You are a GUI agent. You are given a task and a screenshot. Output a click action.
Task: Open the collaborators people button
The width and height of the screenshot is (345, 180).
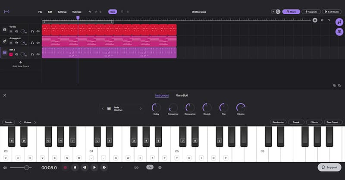click(x=339, y=32)
